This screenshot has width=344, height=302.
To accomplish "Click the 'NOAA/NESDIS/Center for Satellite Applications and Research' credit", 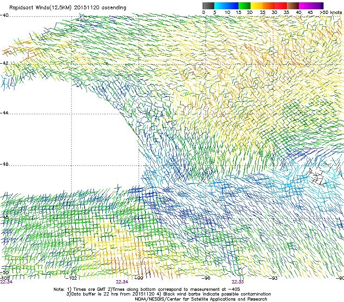I will coord(201,299).
